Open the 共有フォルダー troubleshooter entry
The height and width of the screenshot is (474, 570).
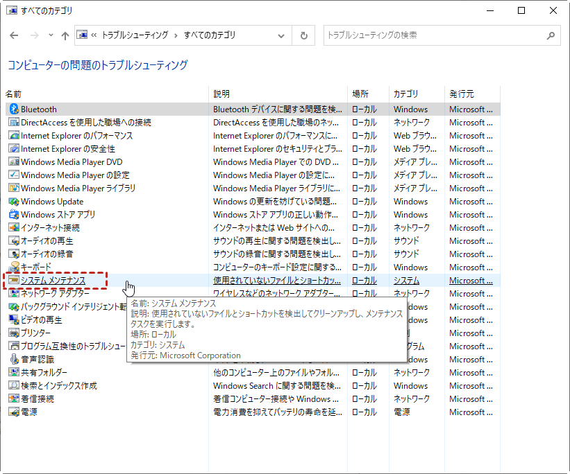[x=44, y=372]
